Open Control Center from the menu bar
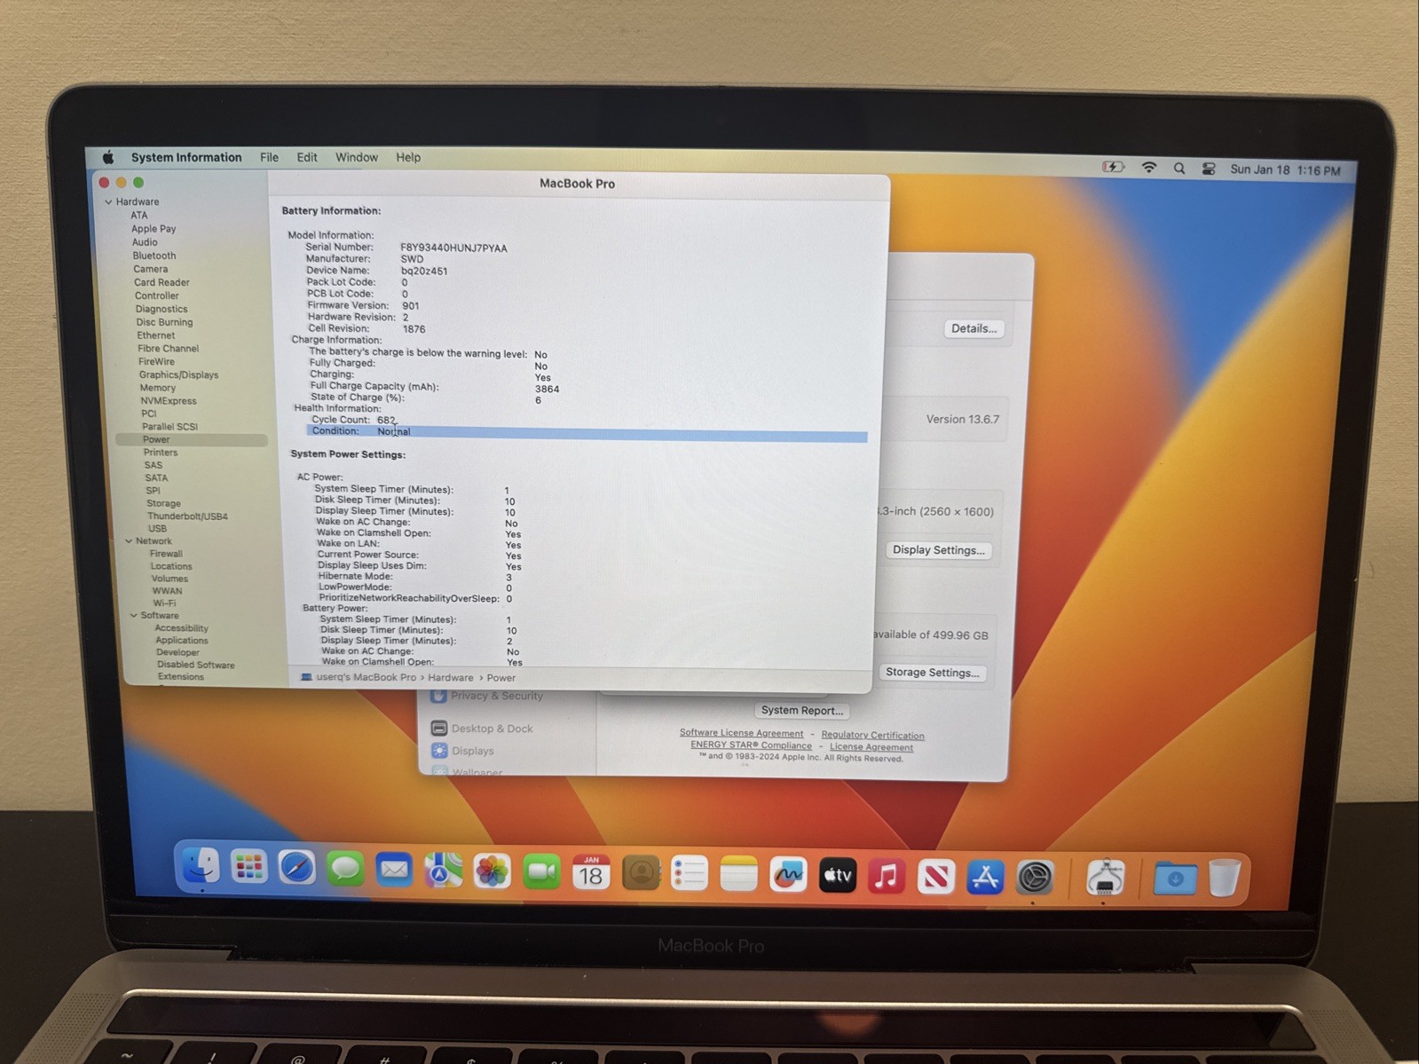Viewport: 1419px width, 1064px height. point(1209,169)
